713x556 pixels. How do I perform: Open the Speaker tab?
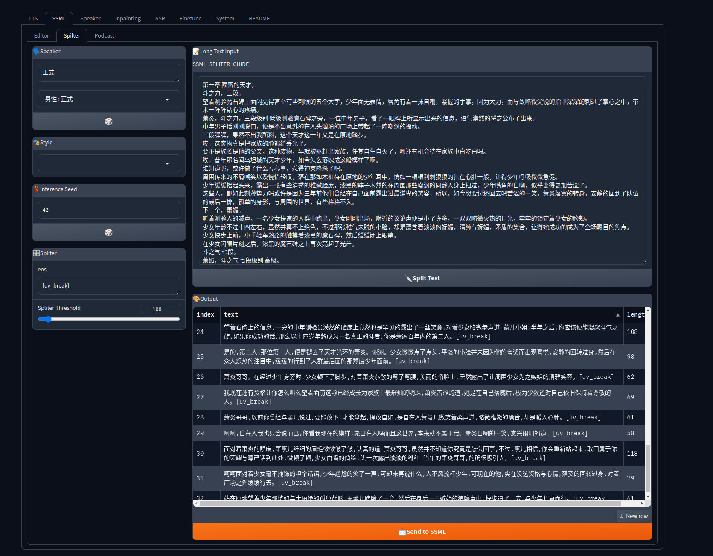click(90, 18)
